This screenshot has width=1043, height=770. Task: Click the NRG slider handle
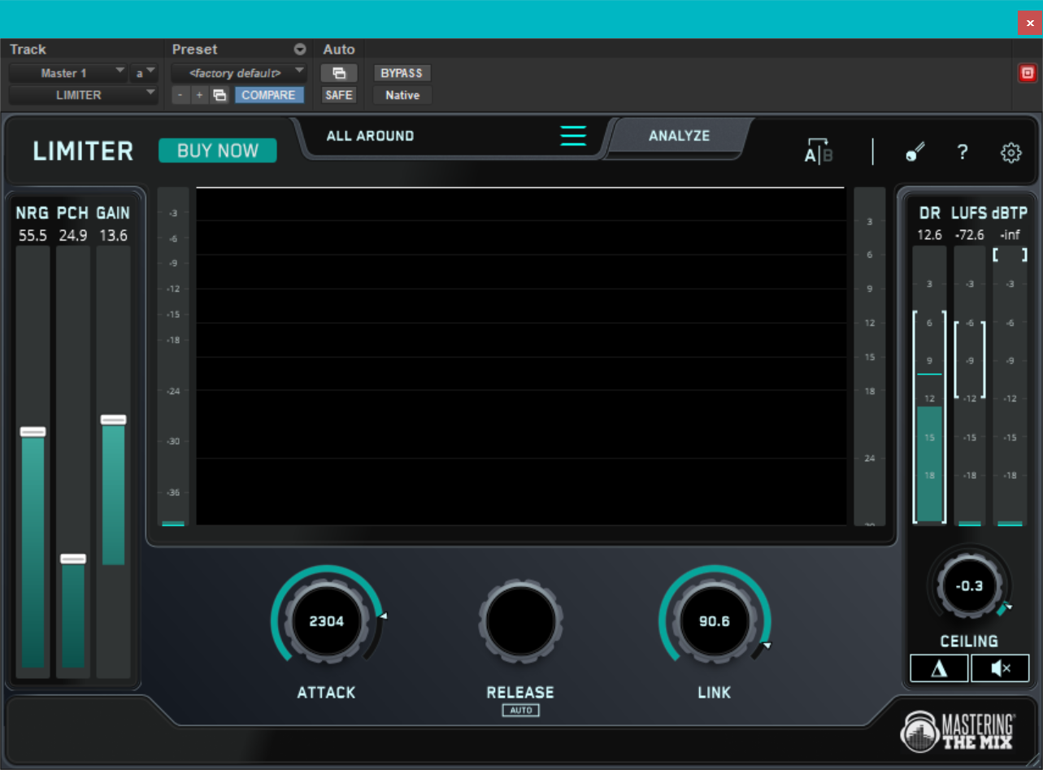(x=33, y=432)
